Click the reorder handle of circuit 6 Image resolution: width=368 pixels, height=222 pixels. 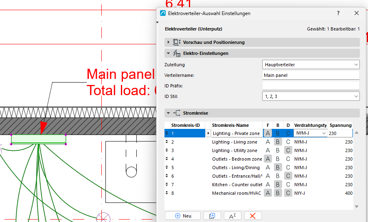(x=166, y=176)
